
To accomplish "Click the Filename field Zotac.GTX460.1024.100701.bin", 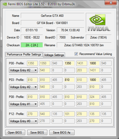I will [x=84, y=45].
